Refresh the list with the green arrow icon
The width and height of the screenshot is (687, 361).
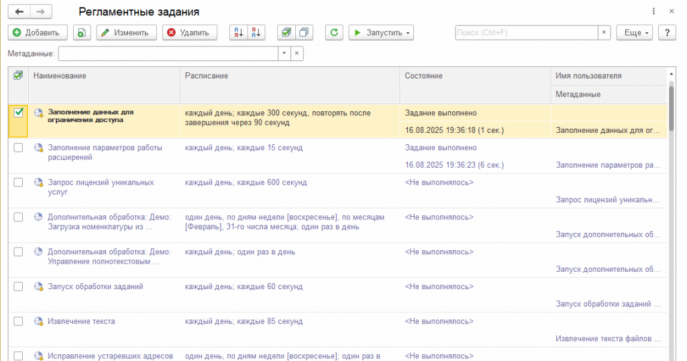(334, 33)
